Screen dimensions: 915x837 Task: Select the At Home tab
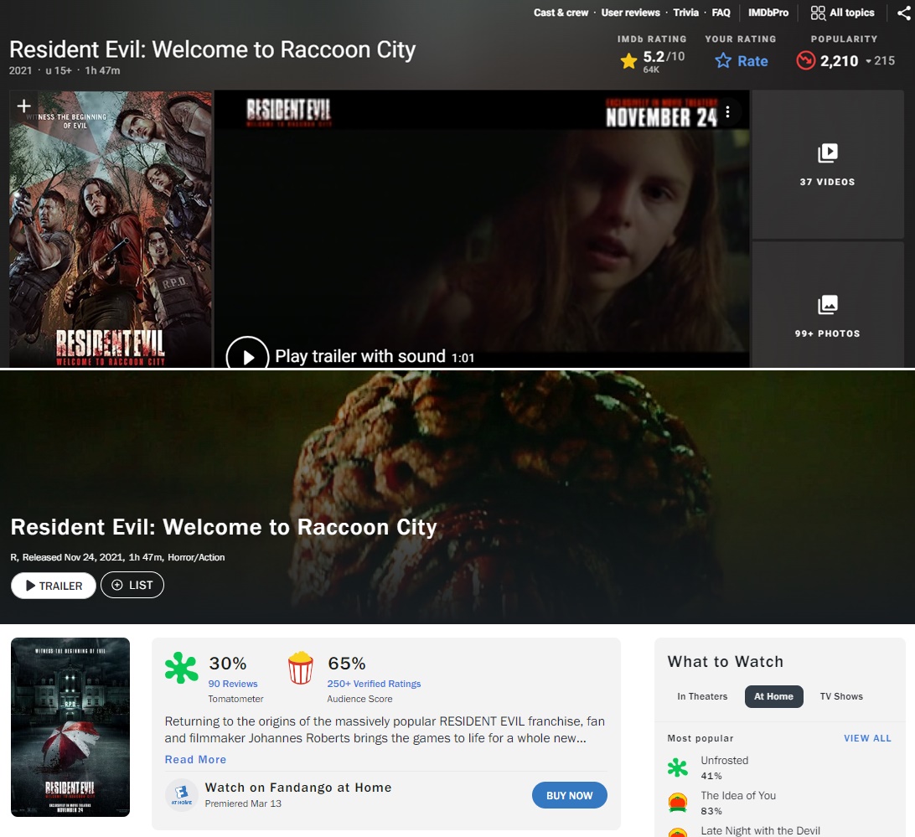[773, 696]
